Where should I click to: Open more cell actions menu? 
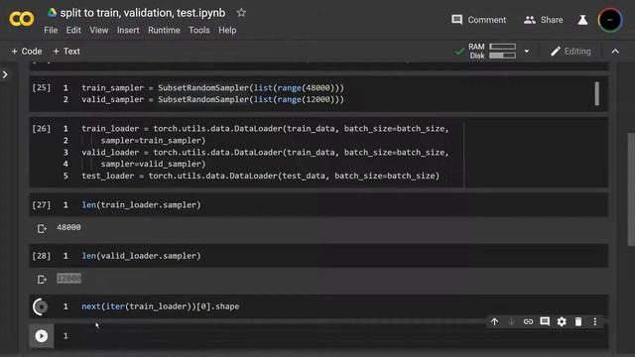coord(595,321)
